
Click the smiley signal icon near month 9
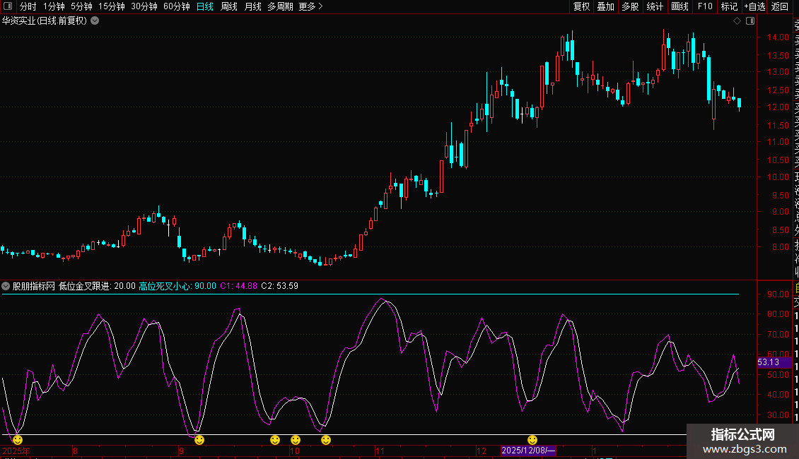tap(199, 440)
